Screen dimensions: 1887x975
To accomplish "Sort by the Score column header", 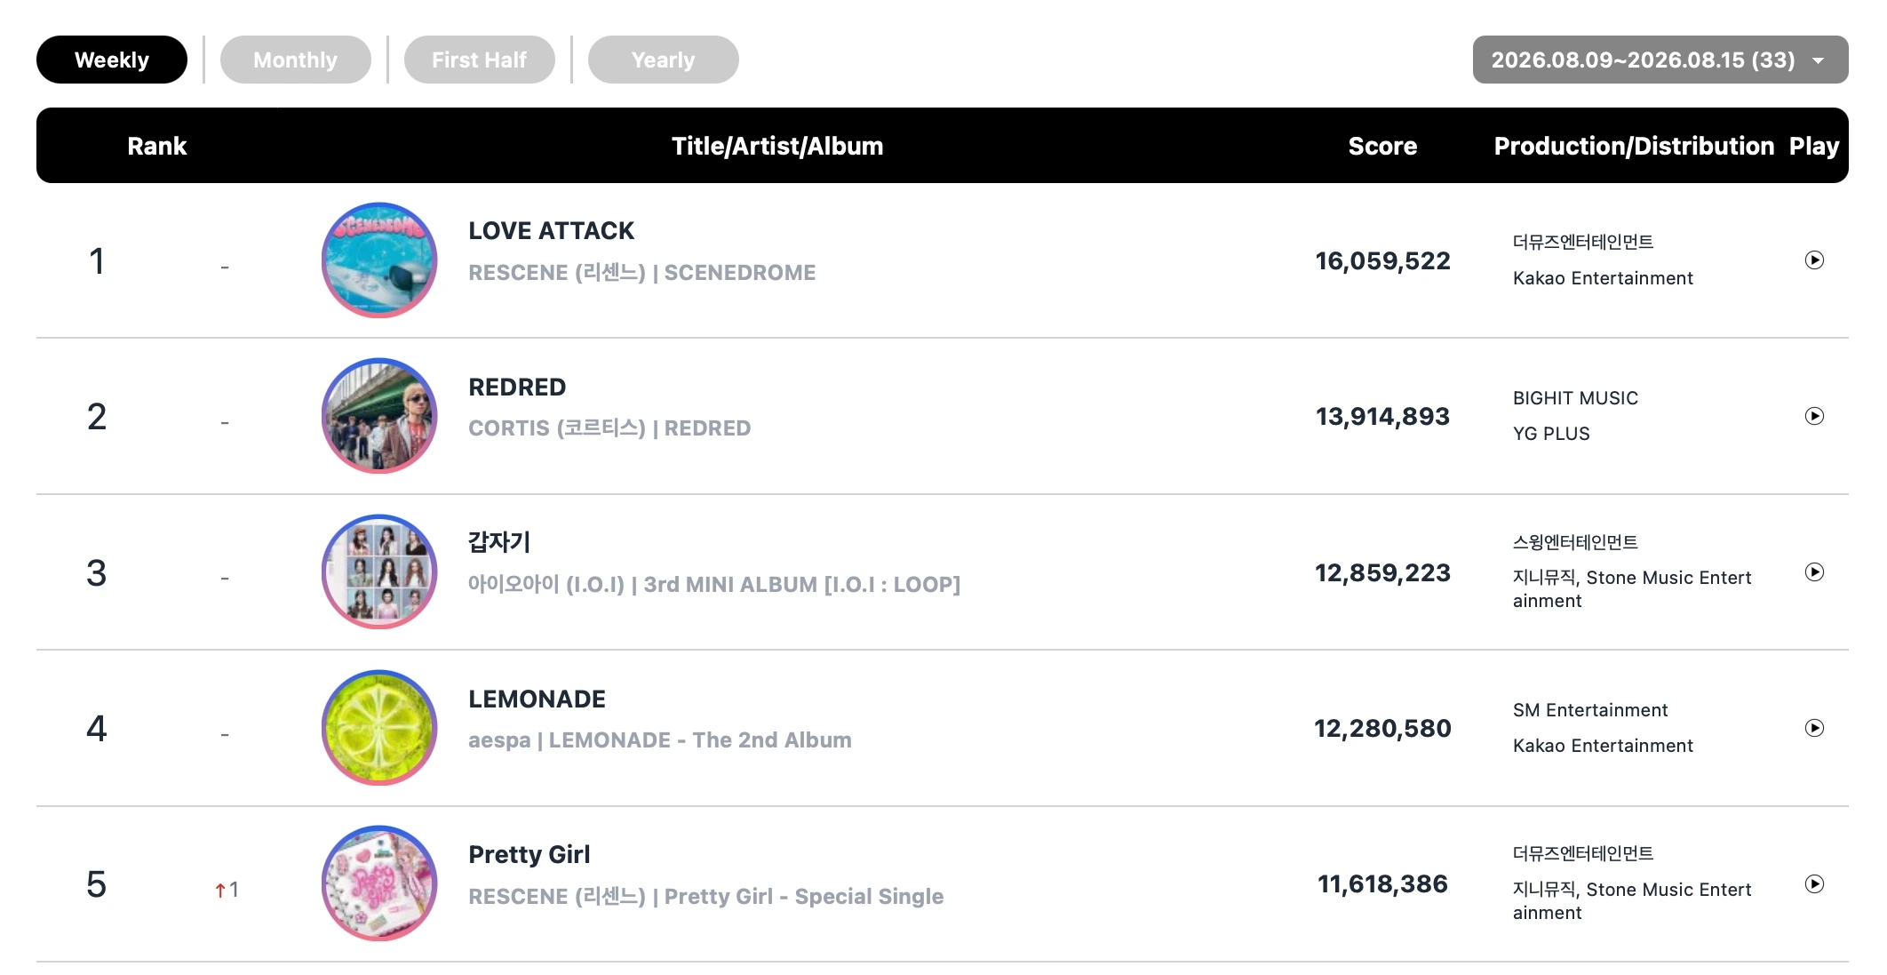I will point(1382,146).
